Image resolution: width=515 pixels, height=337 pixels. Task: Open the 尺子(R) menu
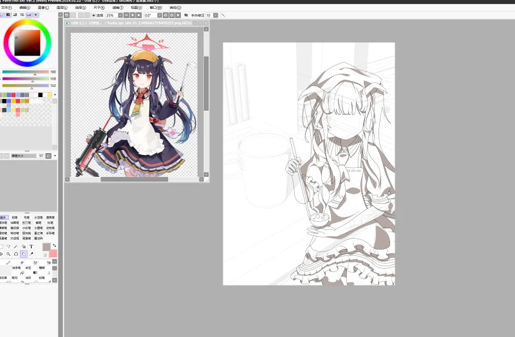tap(99, 8)
